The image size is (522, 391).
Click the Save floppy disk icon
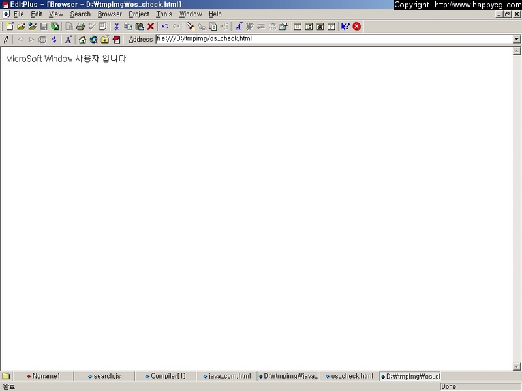point(44,27)
